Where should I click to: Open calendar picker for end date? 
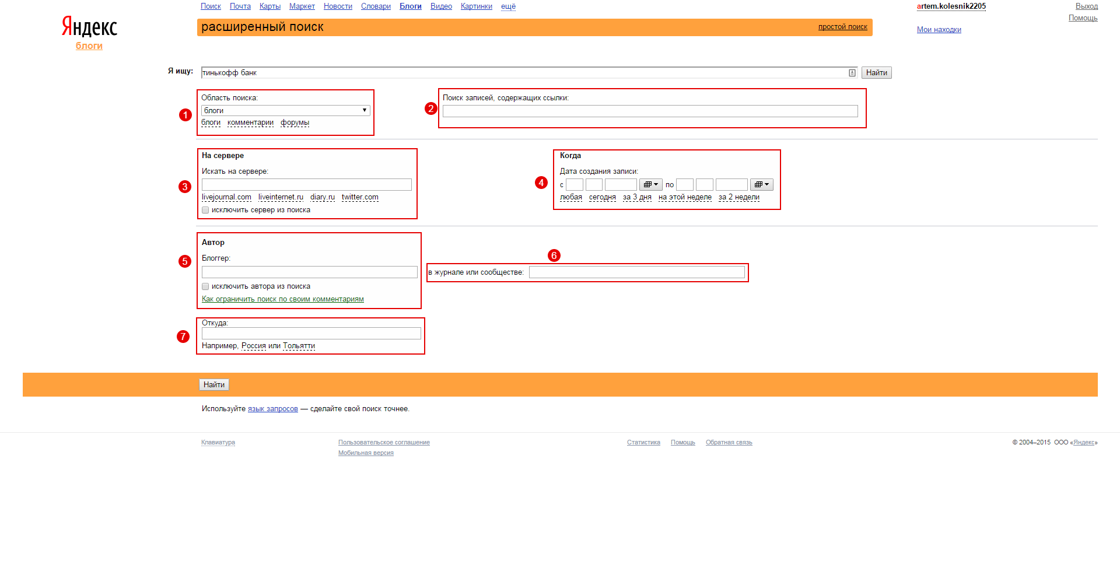761,184
